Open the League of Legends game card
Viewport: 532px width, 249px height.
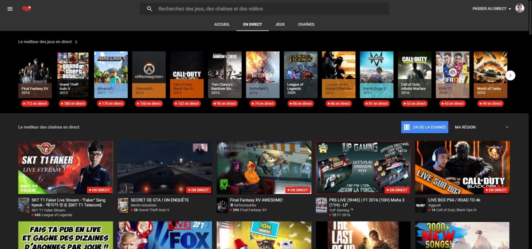301,75
